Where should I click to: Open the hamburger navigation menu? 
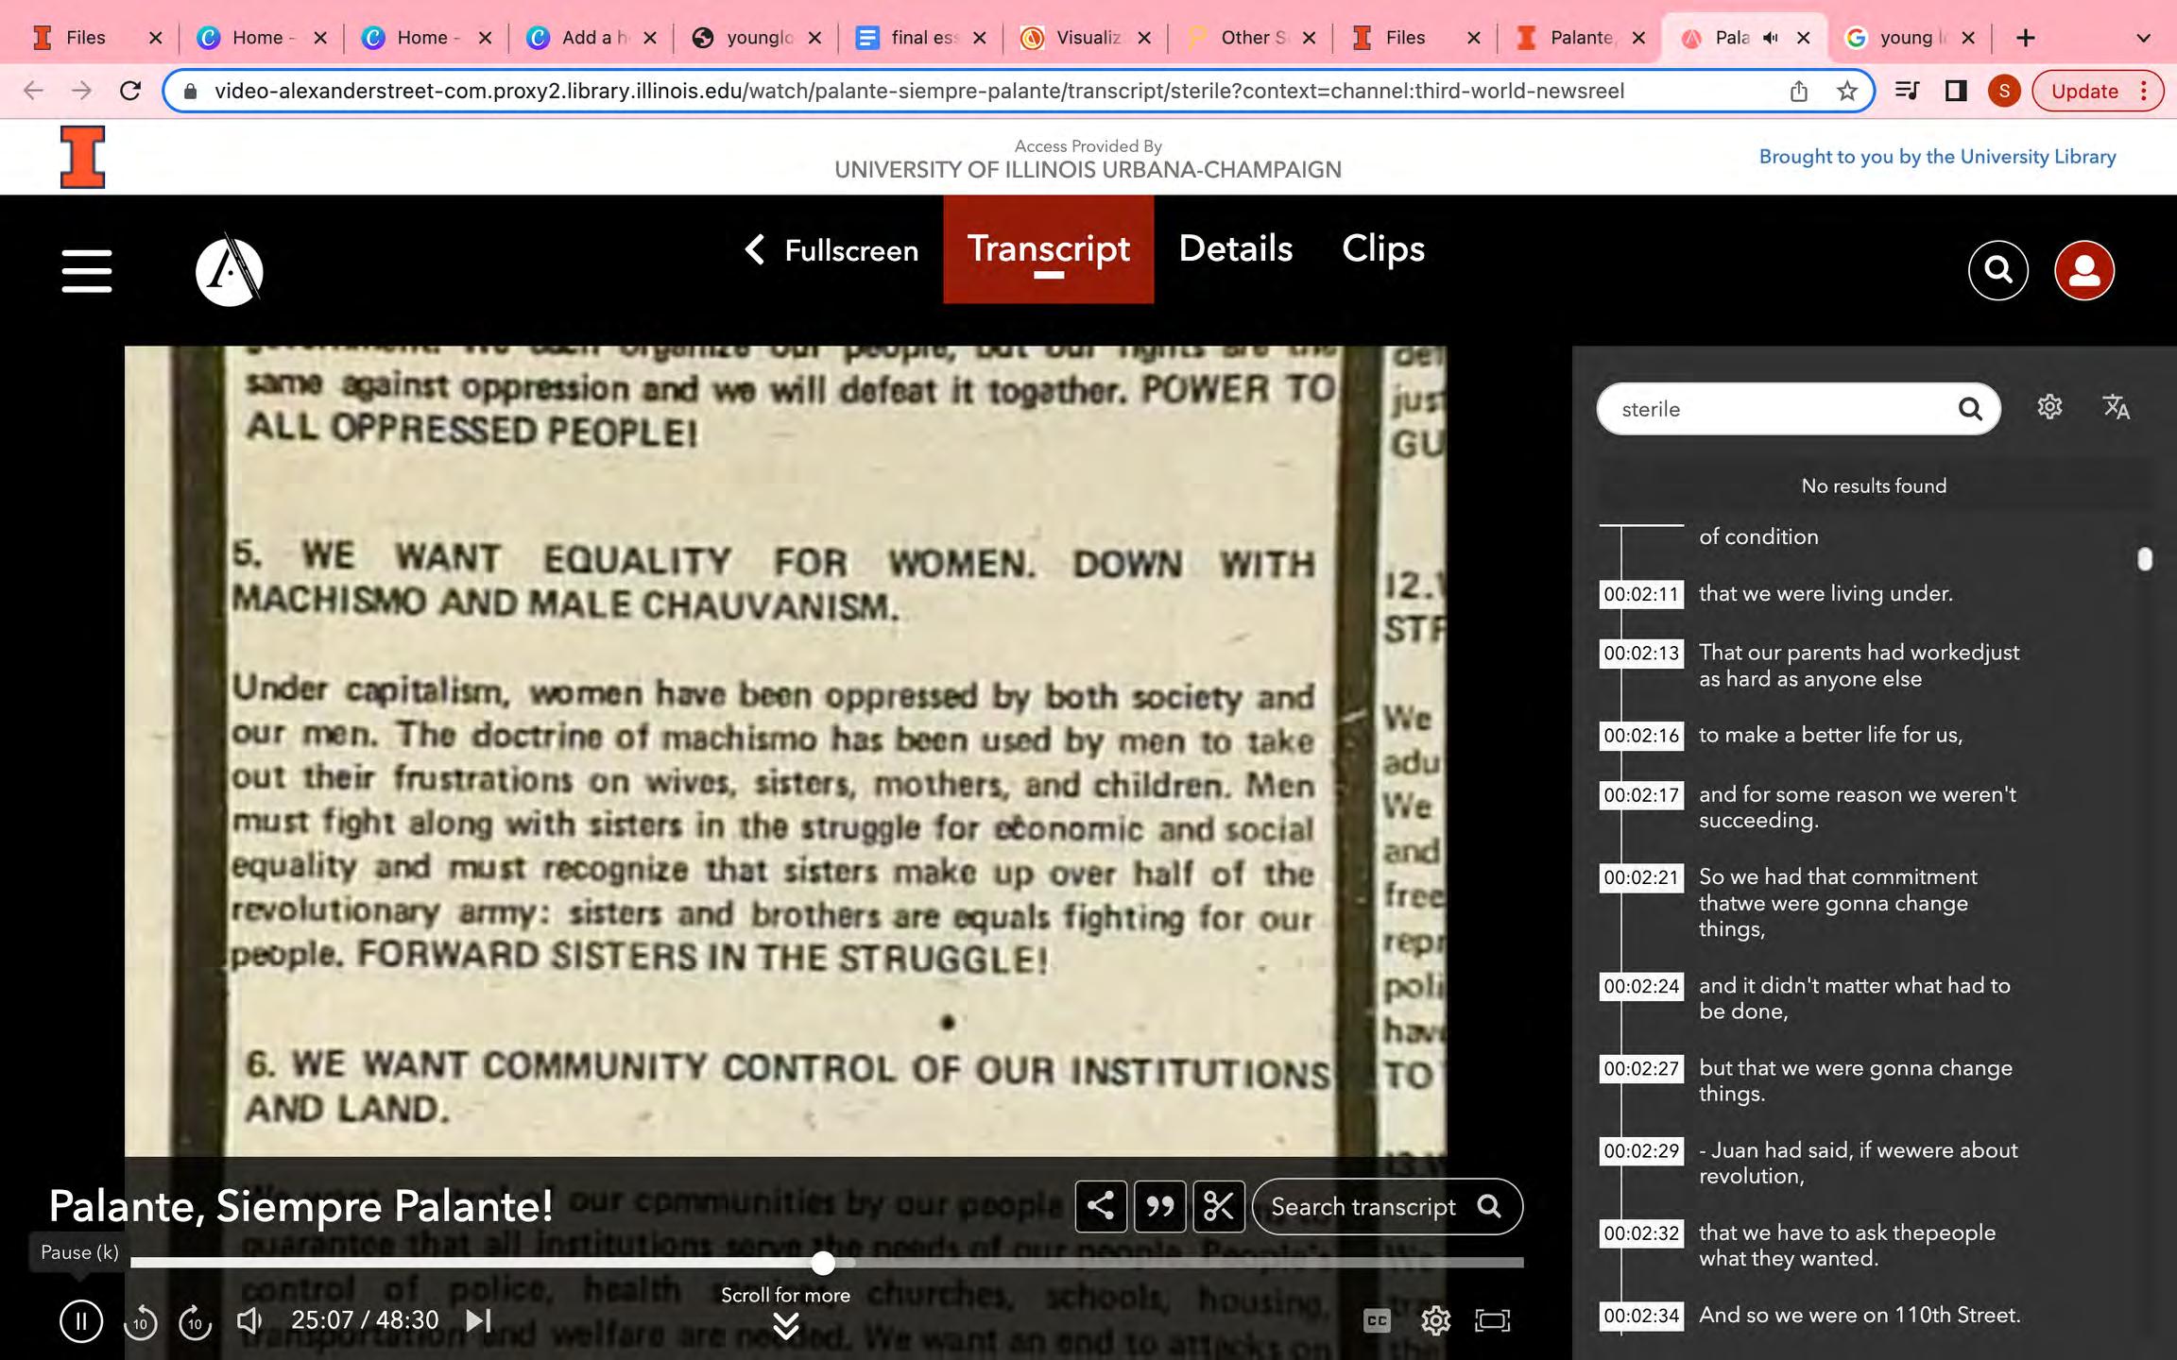pyautogui.click(x=87, y=271)
